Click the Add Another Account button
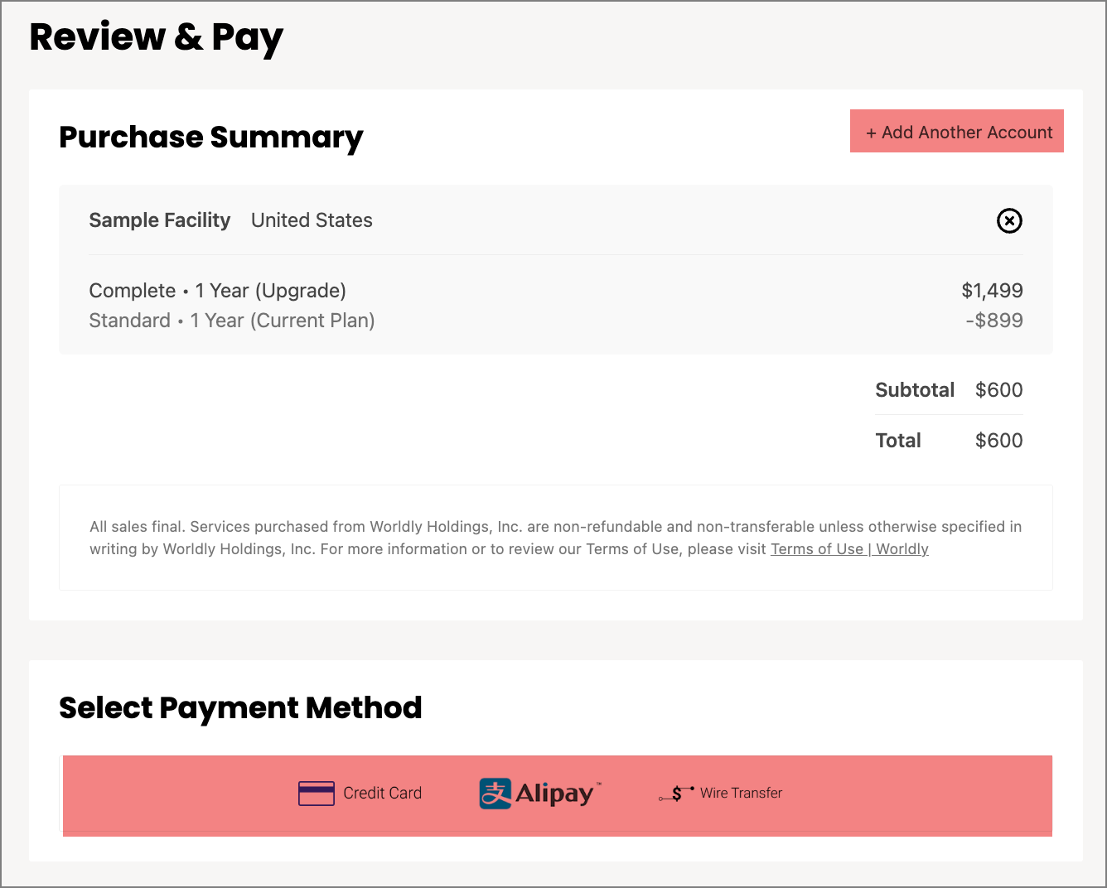 point(956,131)
